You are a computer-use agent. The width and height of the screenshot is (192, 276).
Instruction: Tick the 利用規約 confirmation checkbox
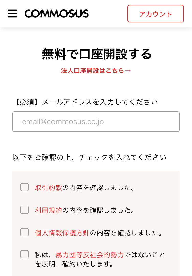click(x=25, y=210)
